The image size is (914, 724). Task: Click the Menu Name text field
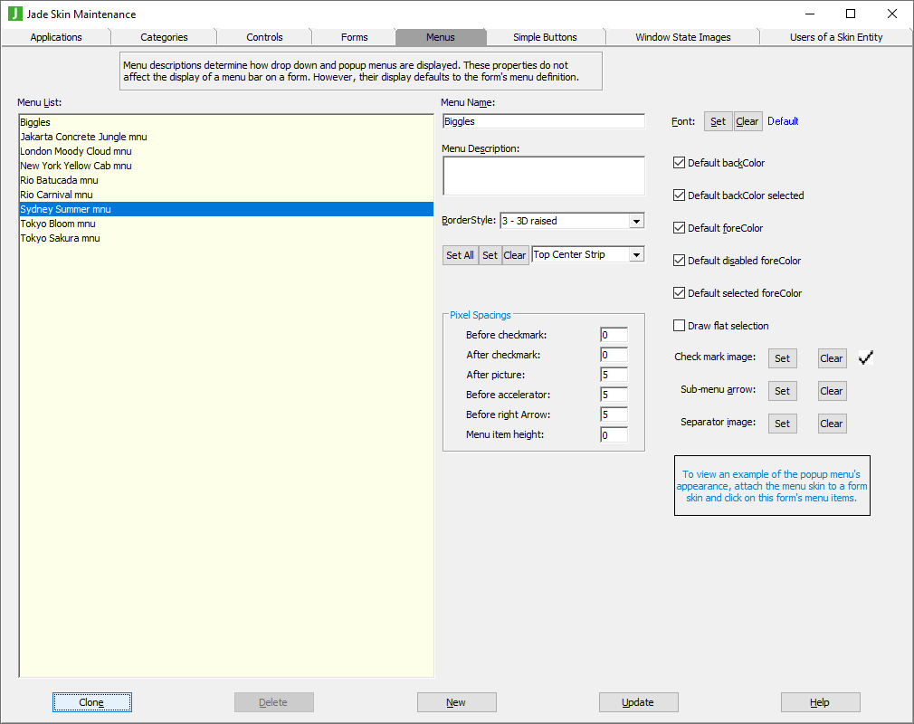coord(543,121)
